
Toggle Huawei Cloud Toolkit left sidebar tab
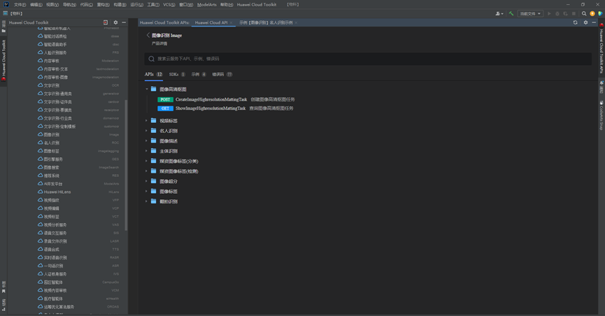(4, 60)
